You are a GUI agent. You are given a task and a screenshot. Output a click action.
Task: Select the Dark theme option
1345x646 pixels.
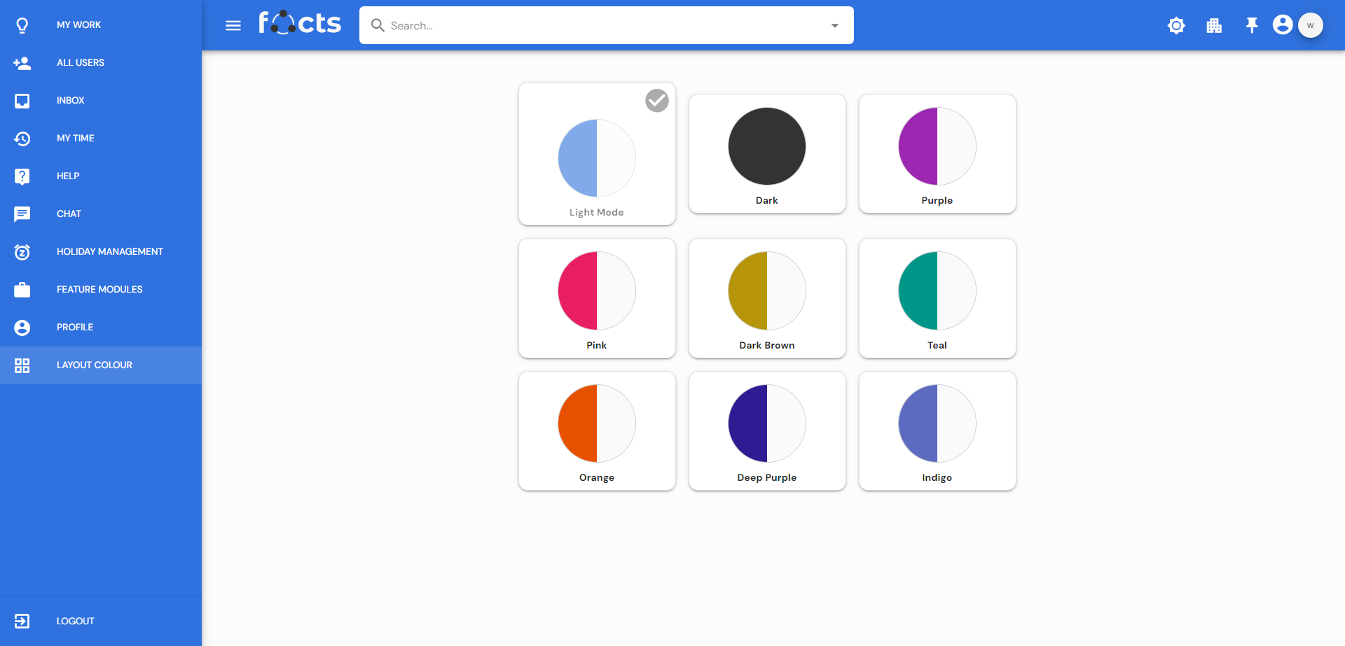tap(766, 154)
